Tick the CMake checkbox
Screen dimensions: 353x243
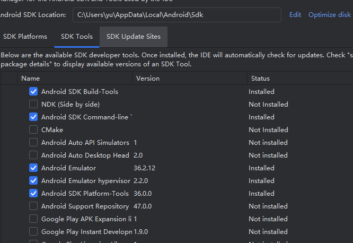[x=33, y=130]
